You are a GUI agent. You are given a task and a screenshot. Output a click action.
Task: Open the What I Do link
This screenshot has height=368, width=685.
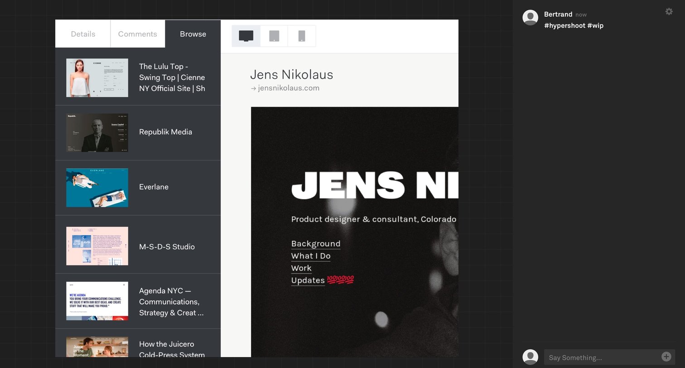point(311,256)
